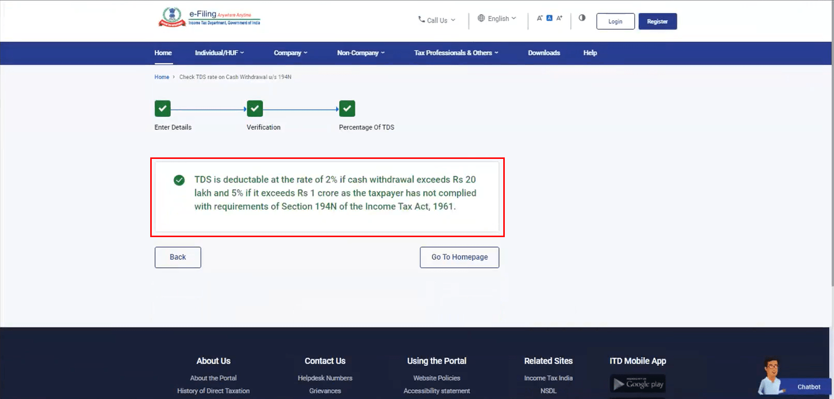Screen dimensions: 834x399
Task: Open the Company menu
Action: (291, 53)
